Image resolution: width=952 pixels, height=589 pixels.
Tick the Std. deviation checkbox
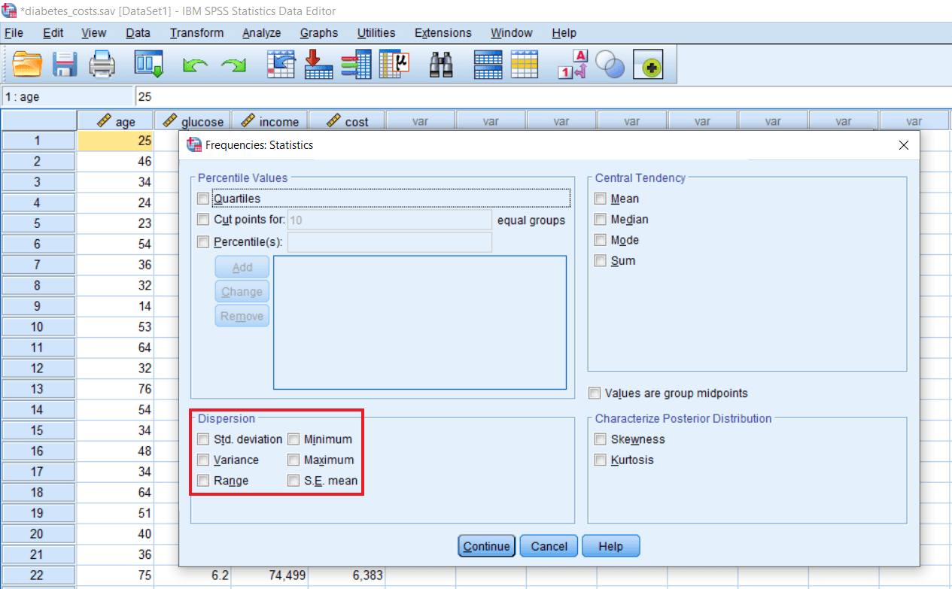202,439
